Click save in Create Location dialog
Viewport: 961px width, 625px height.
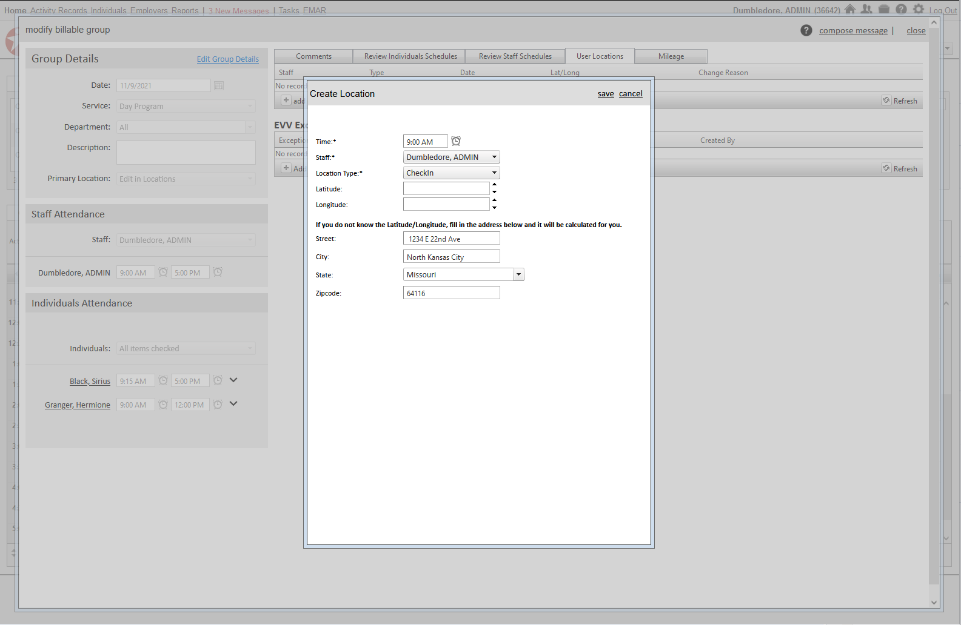606,94
